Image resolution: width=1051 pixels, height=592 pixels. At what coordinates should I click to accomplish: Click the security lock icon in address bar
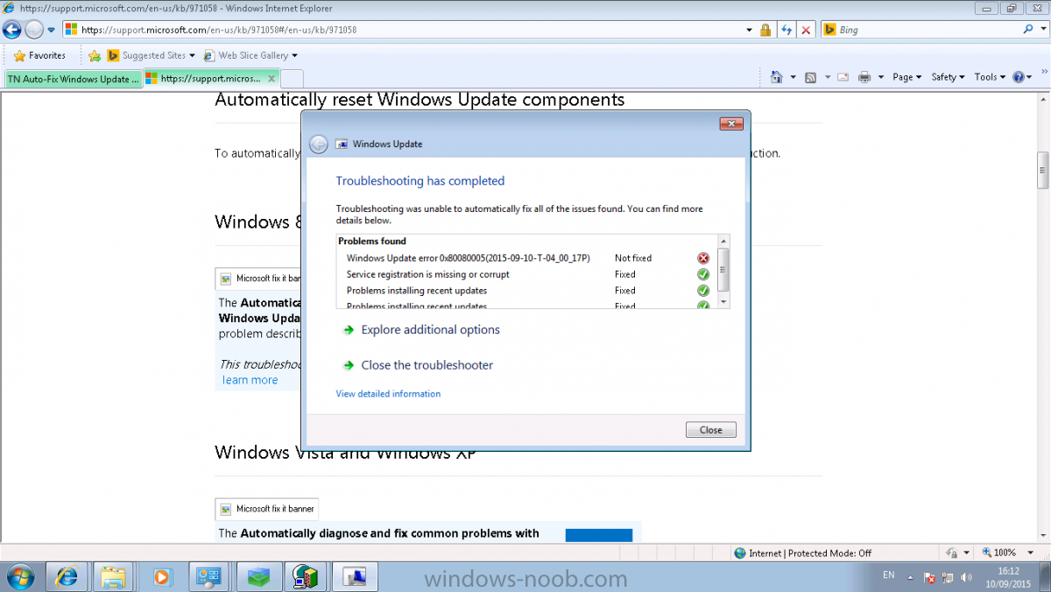[x=765, y=30]
